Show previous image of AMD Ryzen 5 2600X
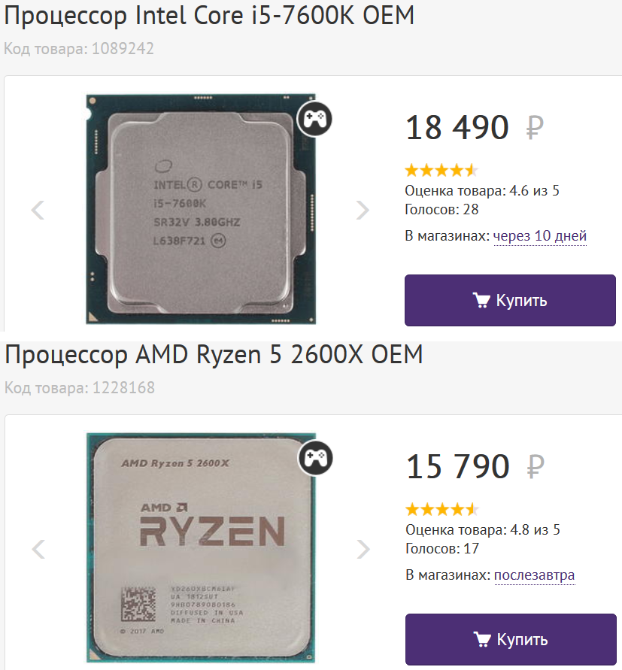The width and height of the screenshot is (622, 670). [38, 549]
